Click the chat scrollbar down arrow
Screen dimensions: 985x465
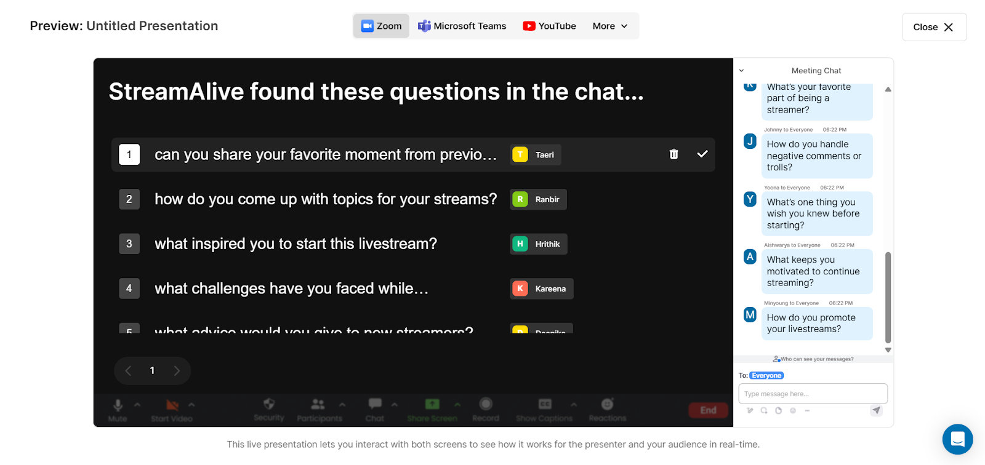(888, 350)
